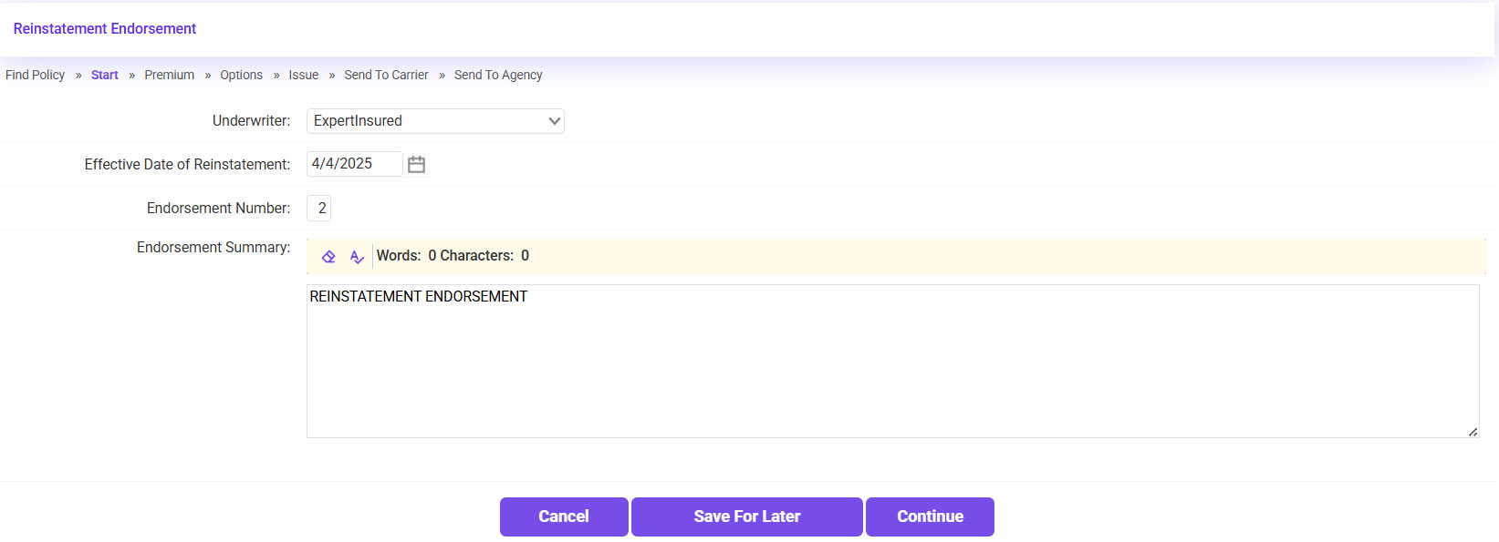The height and width of the screenshot is (542, 1499).
Task: Run spell check on the endorsement summary
Action: [357, 257]
